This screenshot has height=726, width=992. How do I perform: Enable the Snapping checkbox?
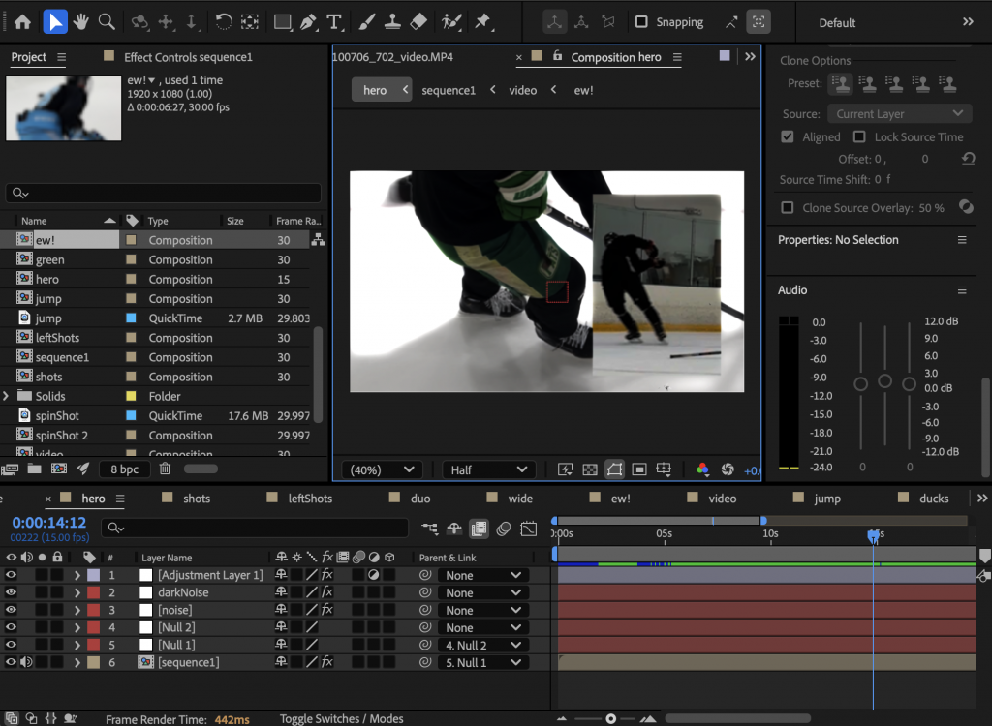coord(641,22)
